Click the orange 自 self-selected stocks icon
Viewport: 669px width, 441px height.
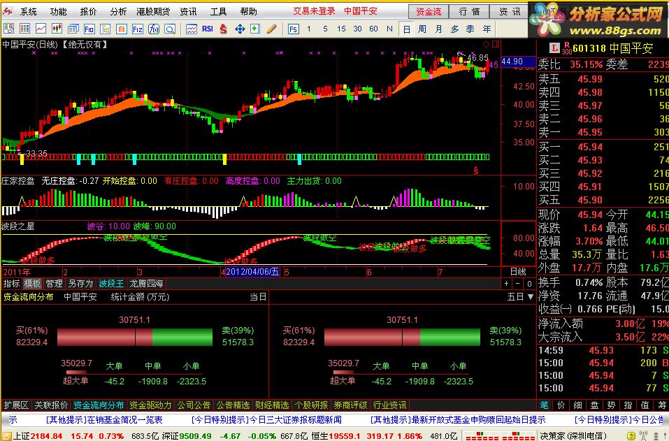coord(121,29)
